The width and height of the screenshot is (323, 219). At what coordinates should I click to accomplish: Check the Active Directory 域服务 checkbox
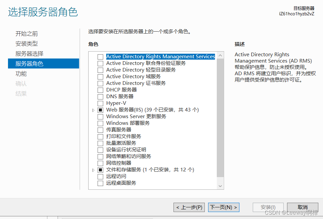[x=100, y=77]
